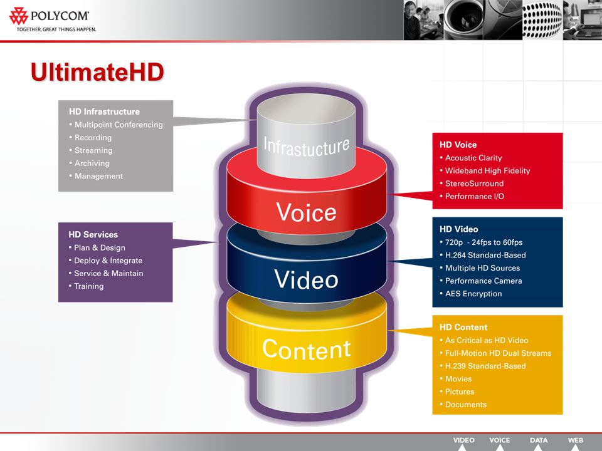Click the StereoSurround bullet

click(472, 184)
